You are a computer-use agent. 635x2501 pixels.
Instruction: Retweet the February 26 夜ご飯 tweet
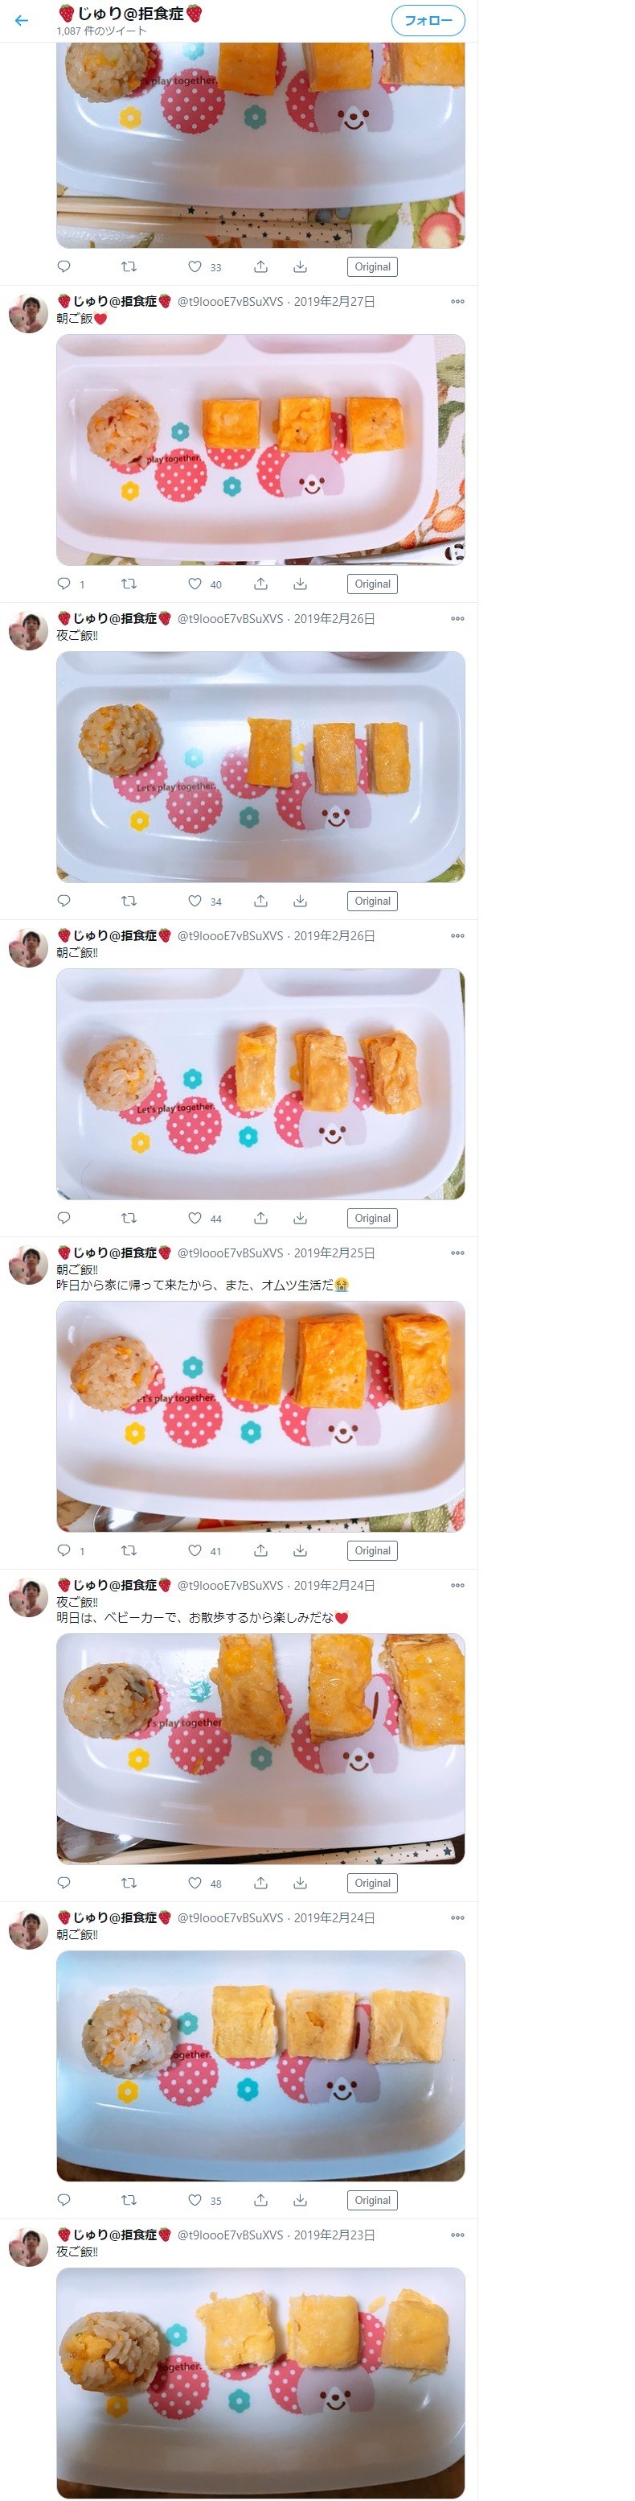pyautogui.click(x=129, y=901)
